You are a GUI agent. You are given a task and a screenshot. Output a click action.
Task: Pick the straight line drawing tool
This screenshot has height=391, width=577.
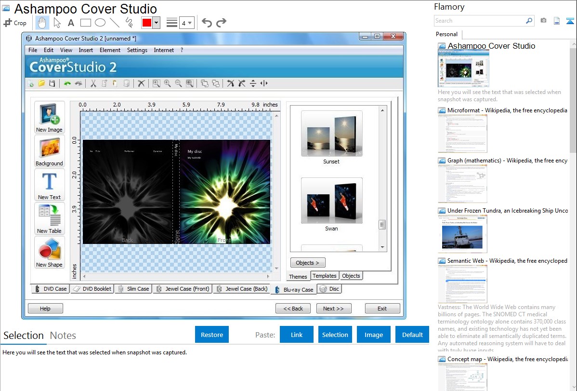click(115, 23)
